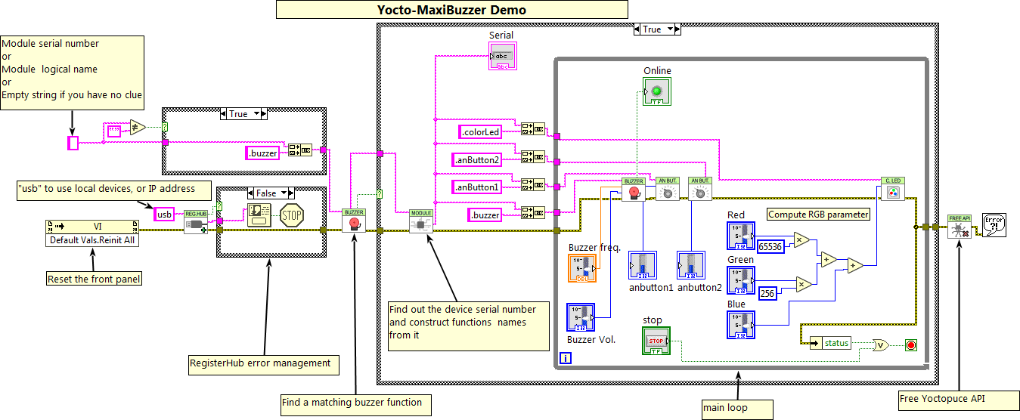
Task: Click the Online boolean LED indicator
Action: pyautogui.click(x=657, y=92)
